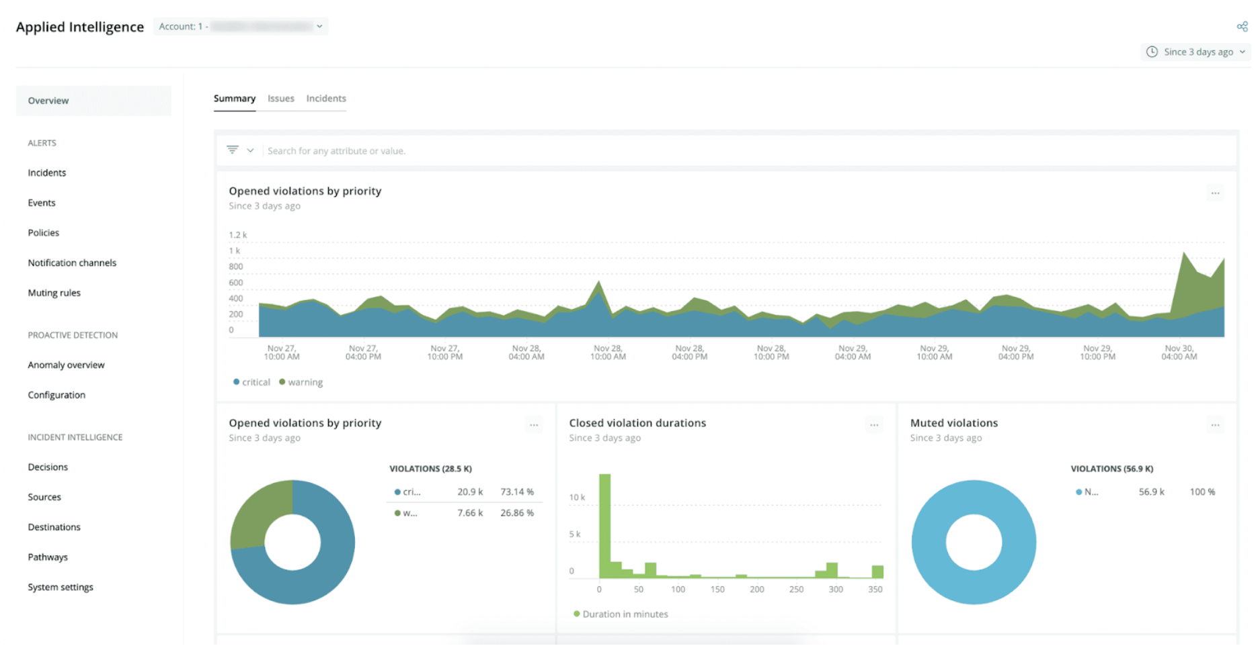Switch to the Issues tab

(x=280, y=98)
